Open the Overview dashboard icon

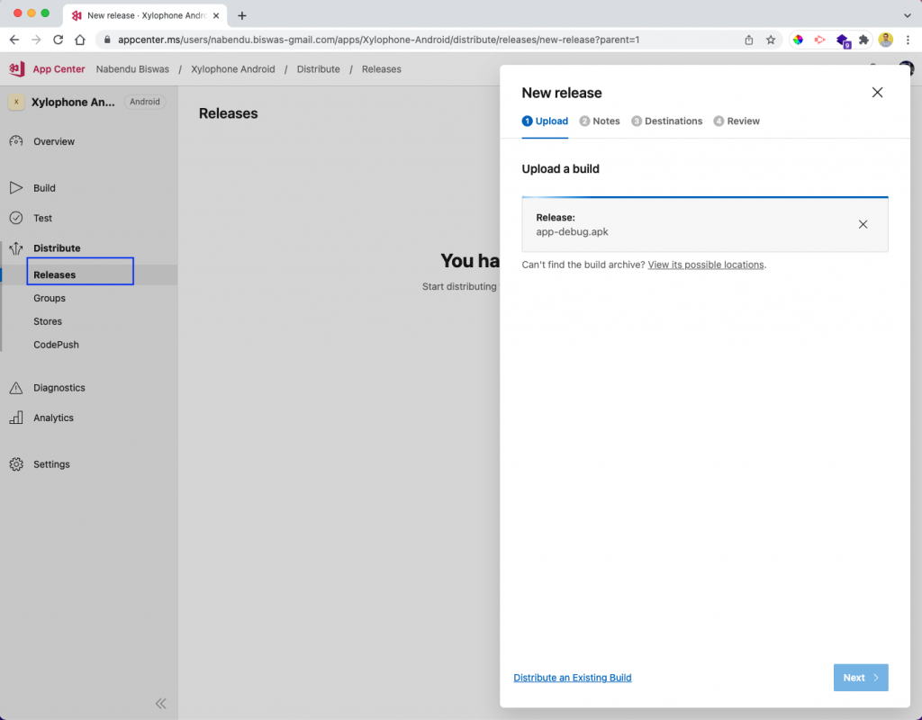tap(16, 141)
